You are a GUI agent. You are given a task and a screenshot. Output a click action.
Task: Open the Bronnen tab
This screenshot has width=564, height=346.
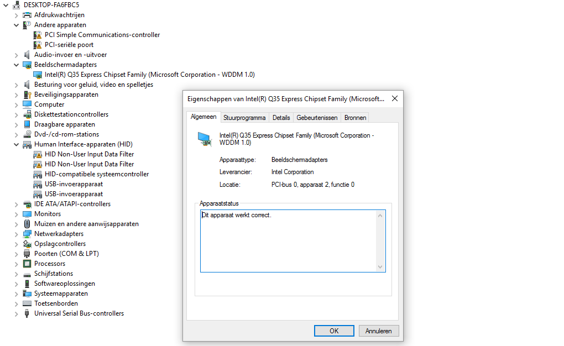[355, 118]
